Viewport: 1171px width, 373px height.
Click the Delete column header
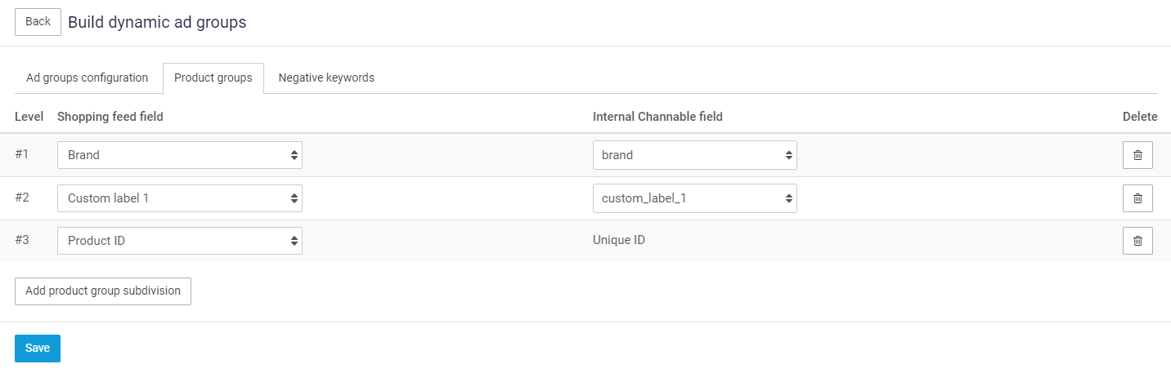1140,117
